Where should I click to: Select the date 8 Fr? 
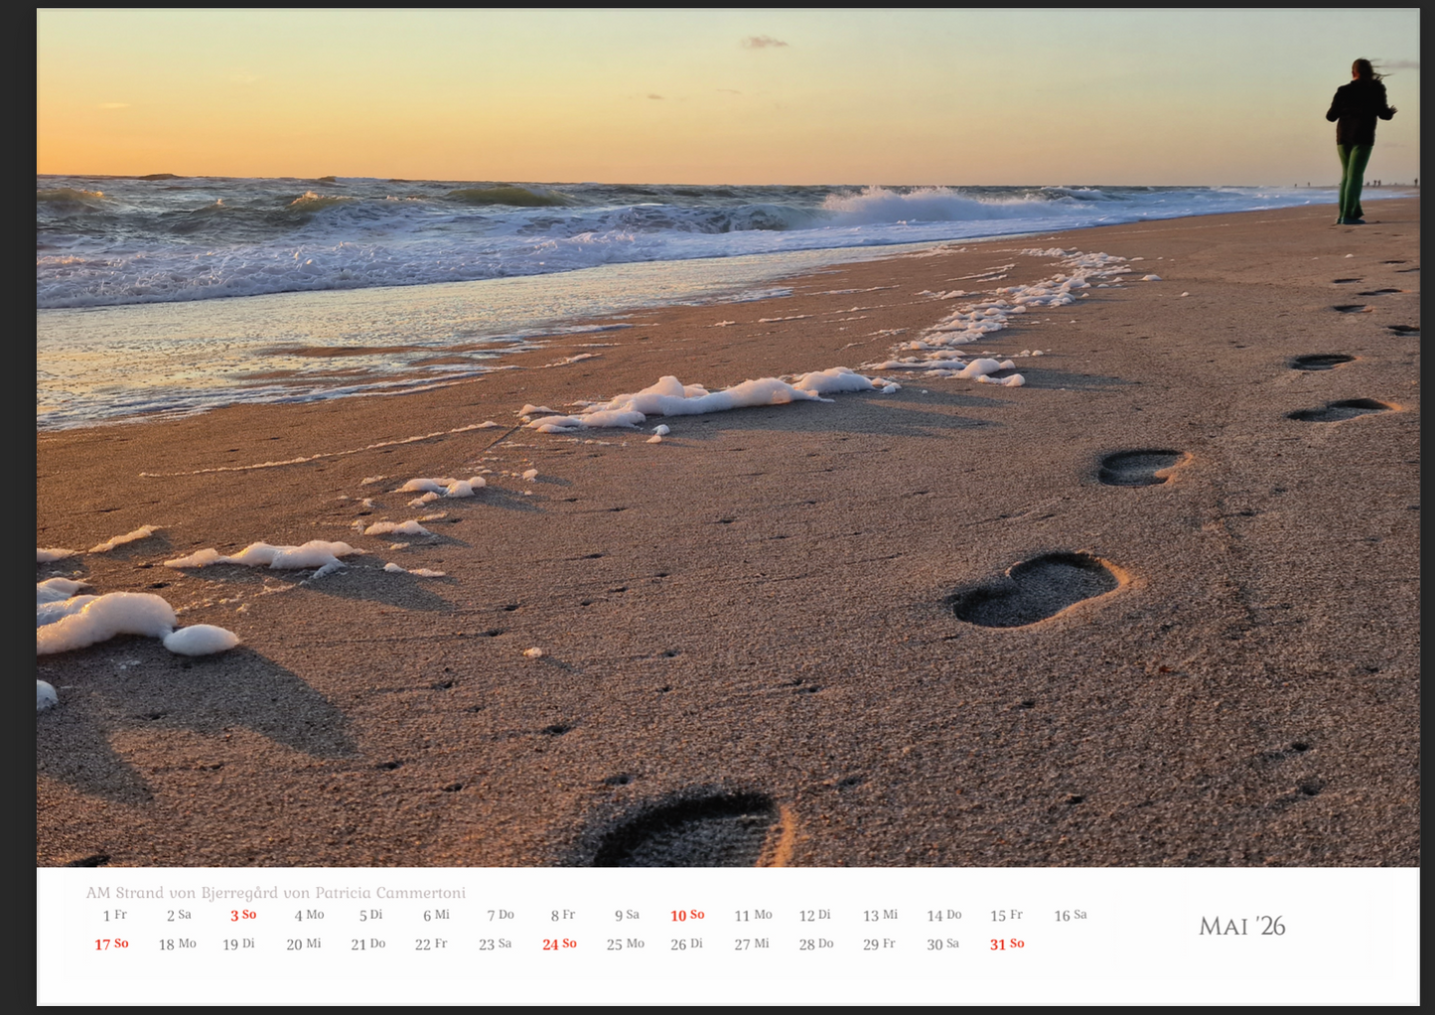point(563,916)
